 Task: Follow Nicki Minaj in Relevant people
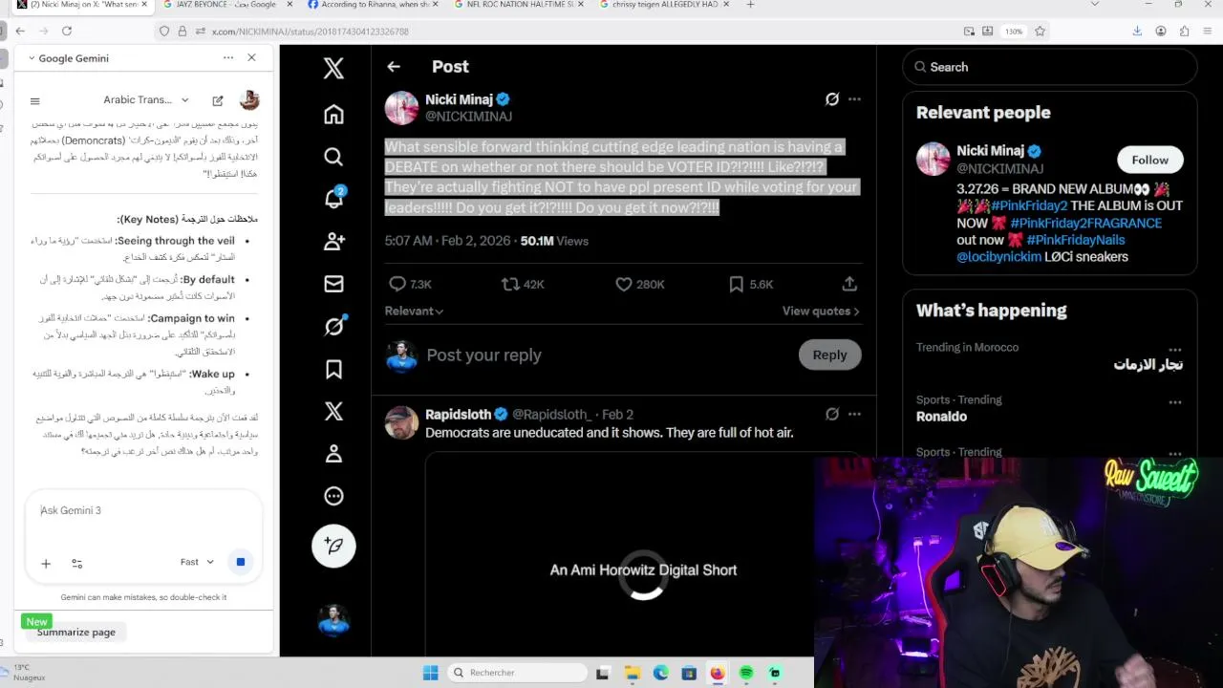1150,160
